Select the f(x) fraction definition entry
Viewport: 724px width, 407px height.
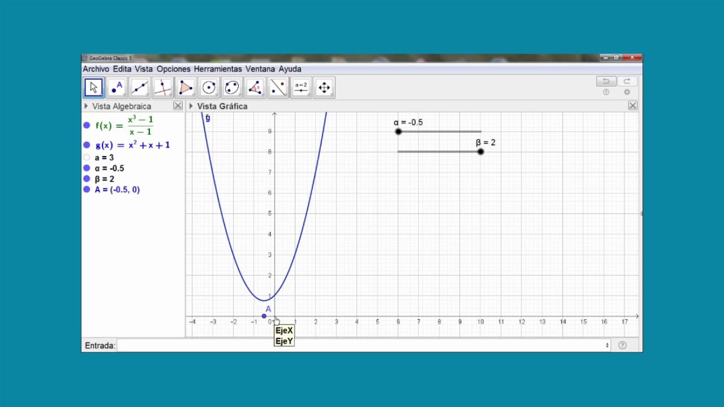coord(124,125)
